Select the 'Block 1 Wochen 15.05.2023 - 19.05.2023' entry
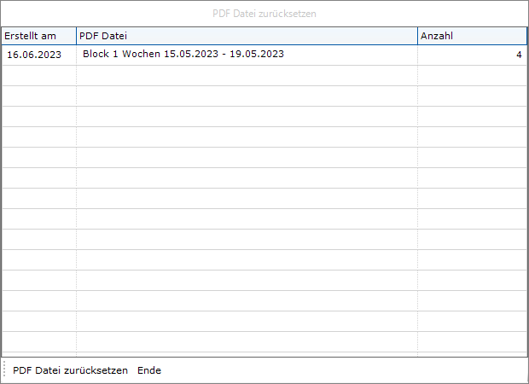The height and width of the screenshot is (384, 529). [183, 54]
